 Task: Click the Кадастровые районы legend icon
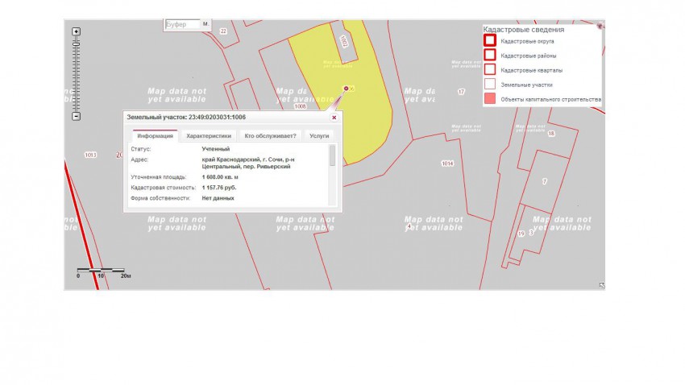click(489, 55)
